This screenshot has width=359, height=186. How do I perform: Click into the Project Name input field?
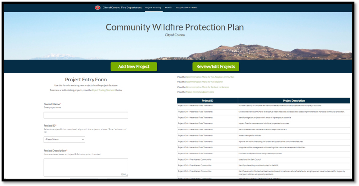pos(86,115)
